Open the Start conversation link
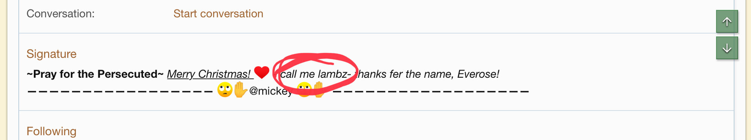This screenshot has width=751, height=140. 218,14
